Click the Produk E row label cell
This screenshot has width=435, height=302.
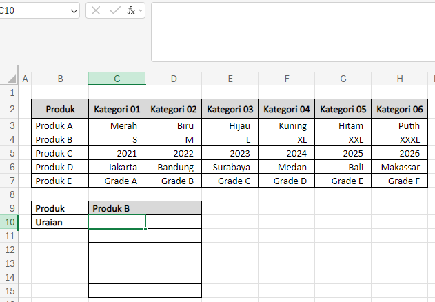(60, 181)
